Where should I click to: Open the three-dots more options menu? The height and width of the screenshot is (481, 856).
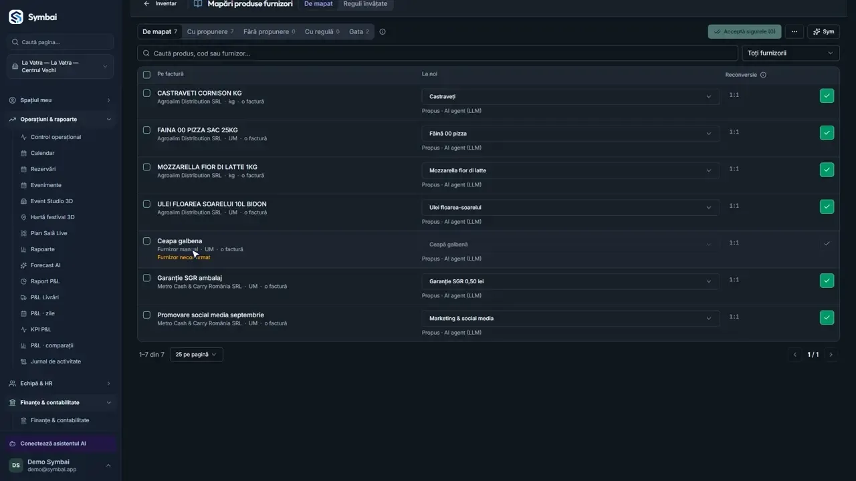pyautogui.click(x=794, y=31)
